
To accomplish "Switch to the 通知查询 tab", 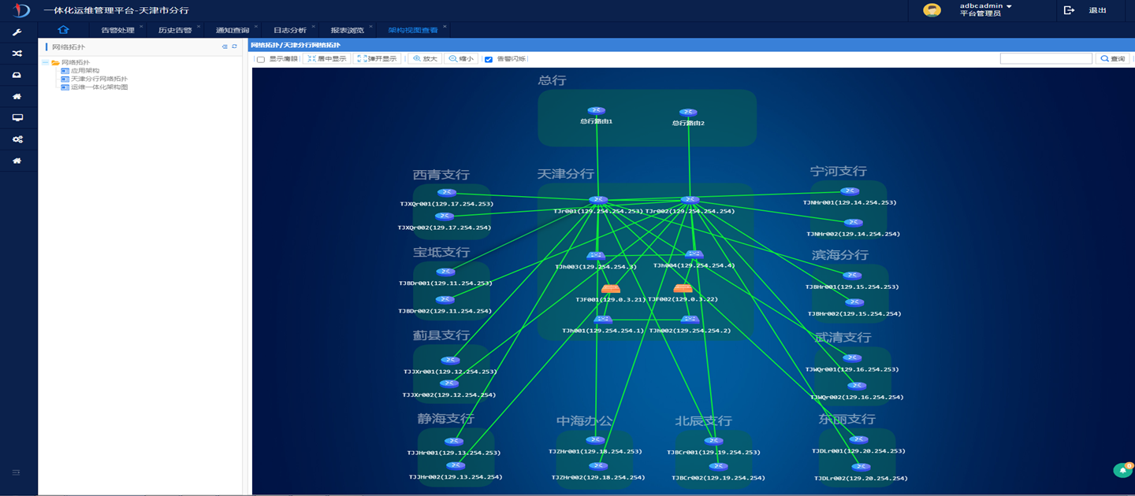I will pyautogui.click(x=232, y=30).
